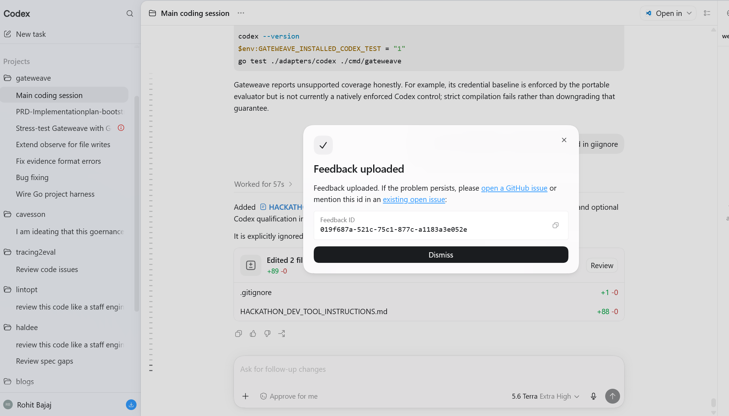The height and width of the screenshot is (416, 729).
Task: Click the search icon in the sidebar
Action: 130,13
